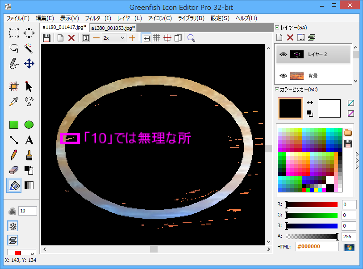
Task: Open the 2x zoom level dropdown
Action: pyautogui.click(x=114, y=38)
